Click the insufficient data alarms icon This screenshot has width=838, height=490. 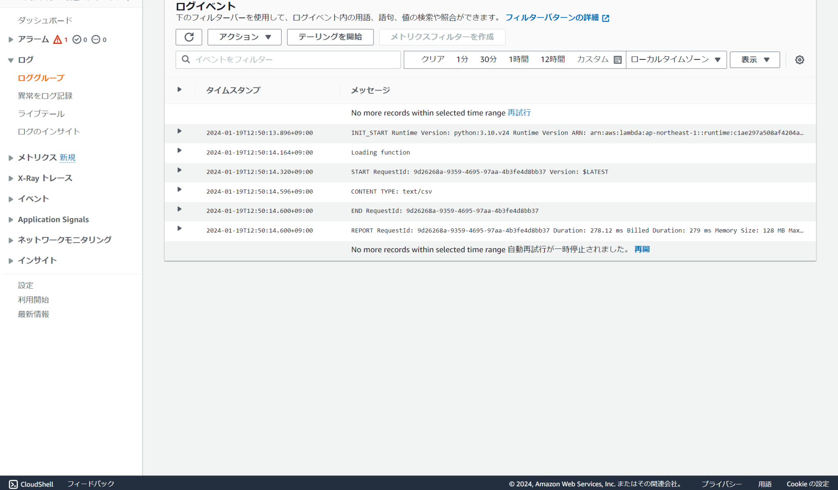click(96, 39)
